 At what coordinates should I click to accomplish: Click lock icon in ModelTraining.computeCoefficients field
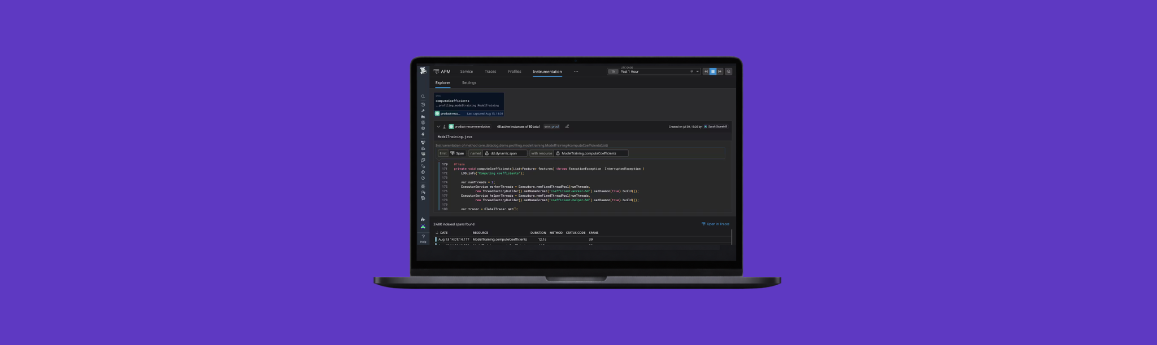tap(558, 153)
